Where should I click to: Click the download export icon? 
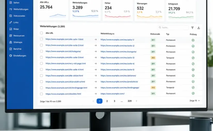coord(199,28)
